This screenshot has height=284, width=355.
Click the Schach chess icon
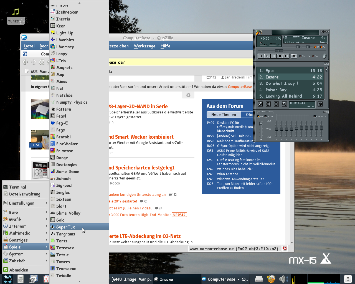click(x=53, y=178)
